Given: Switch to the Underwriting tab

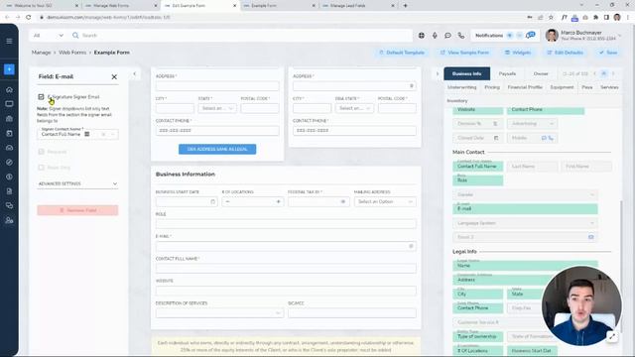Looking at the screenshot, I should click(x=462, y=87).
